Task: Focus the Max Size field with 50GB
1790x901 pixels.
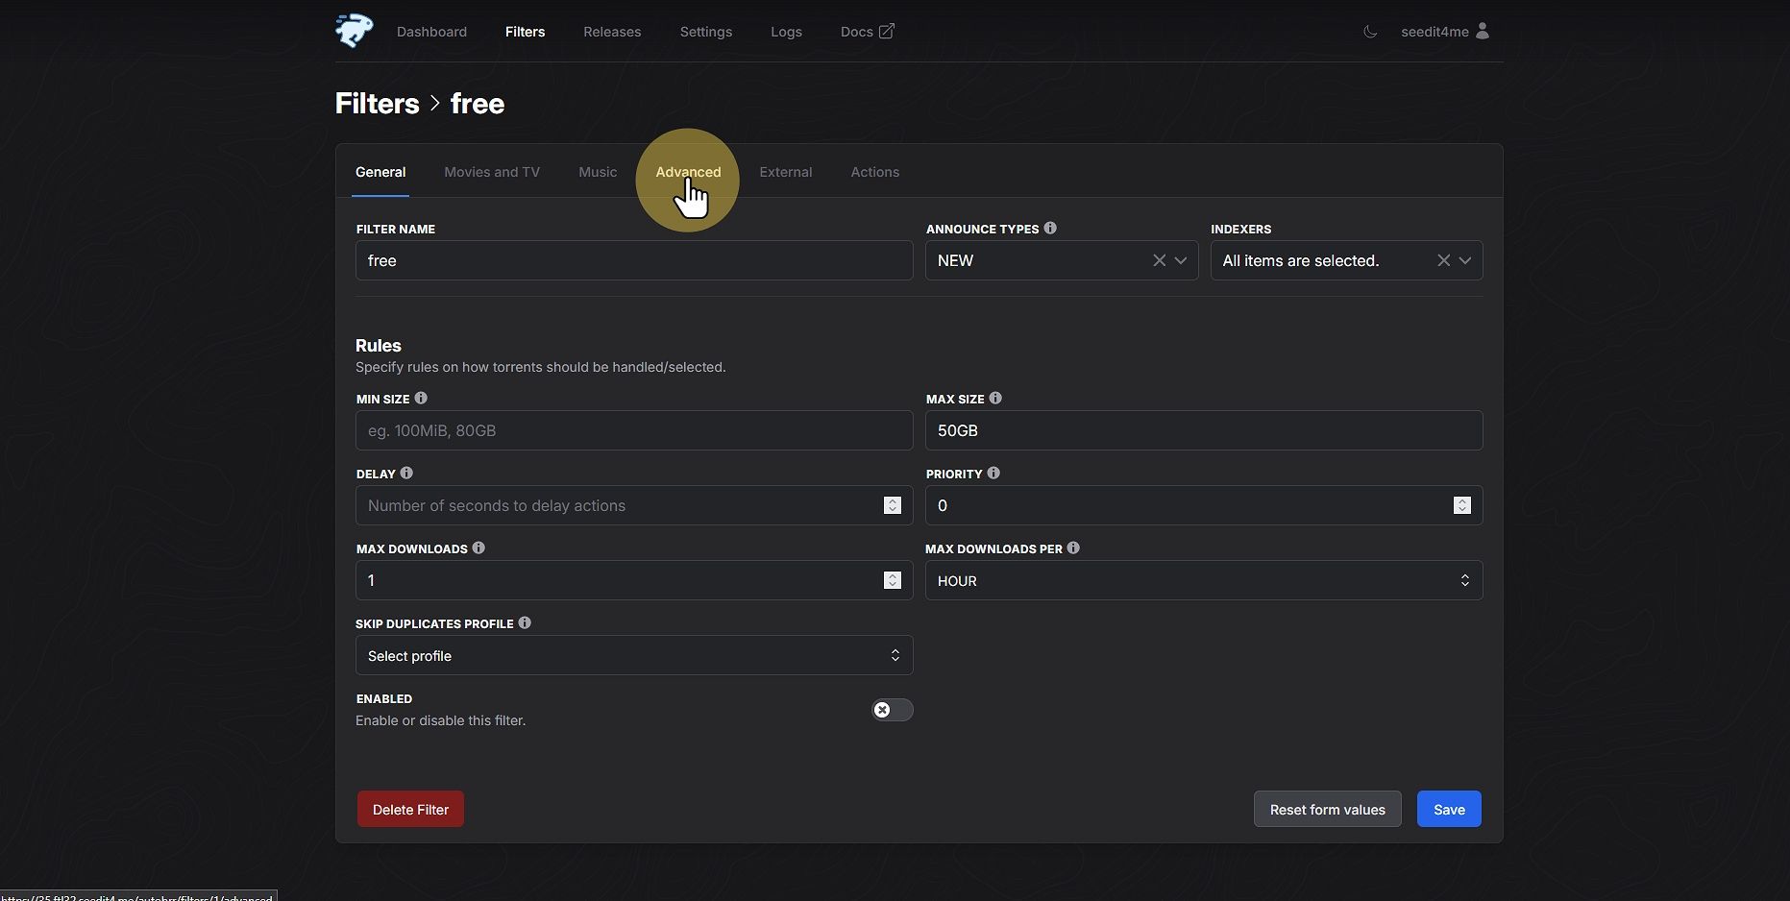Action: point(1204,430)
